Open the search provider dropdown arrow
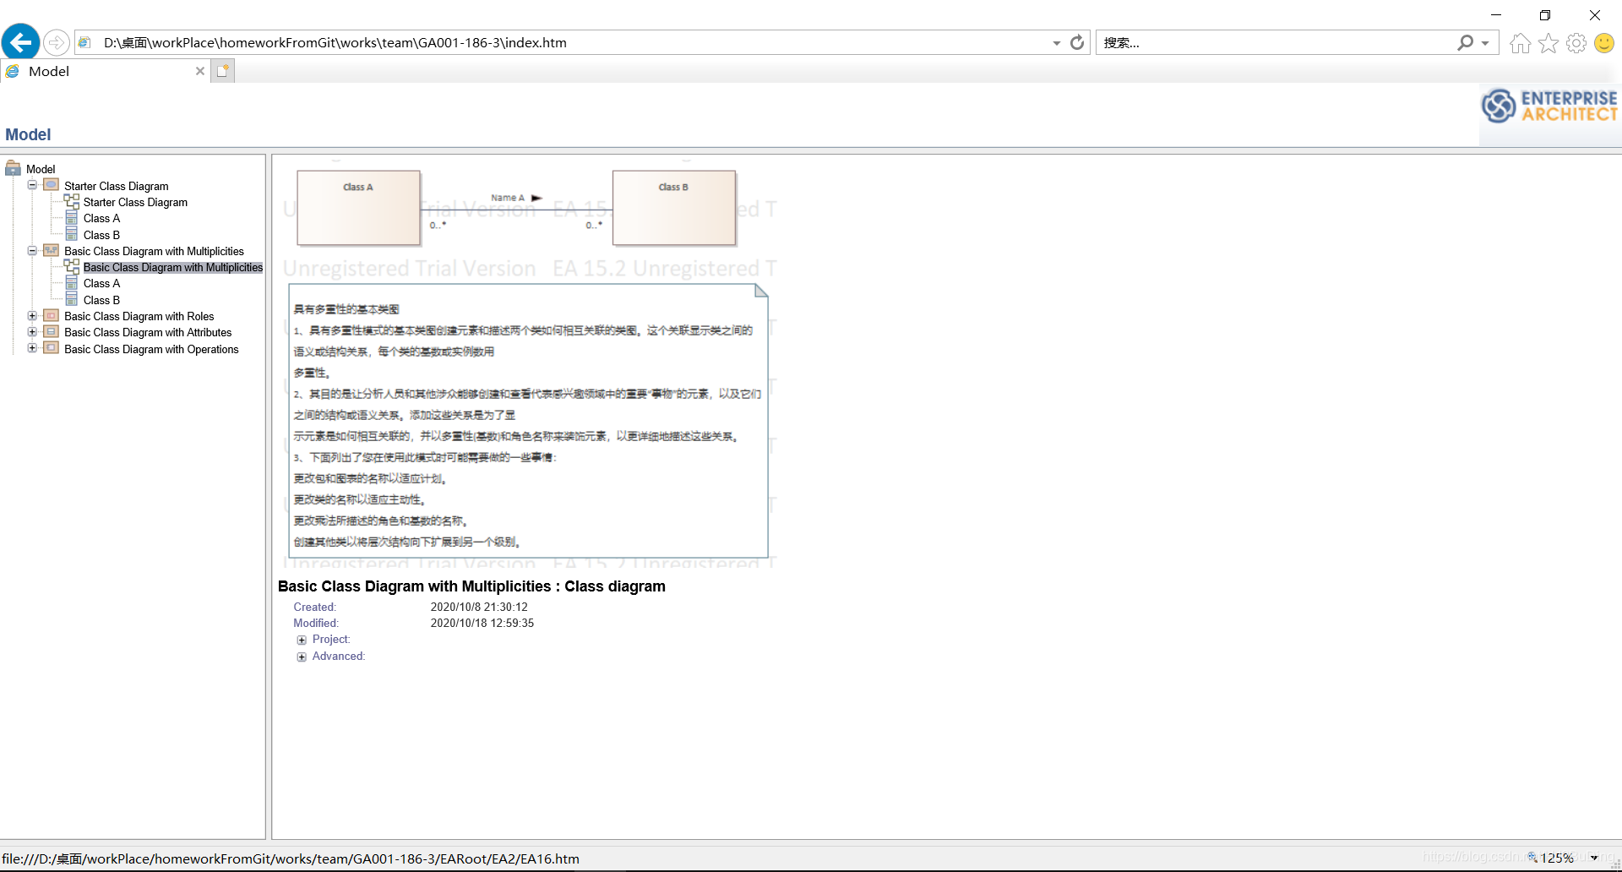This screenshot has height=872, width=1622. point(1485,43)
